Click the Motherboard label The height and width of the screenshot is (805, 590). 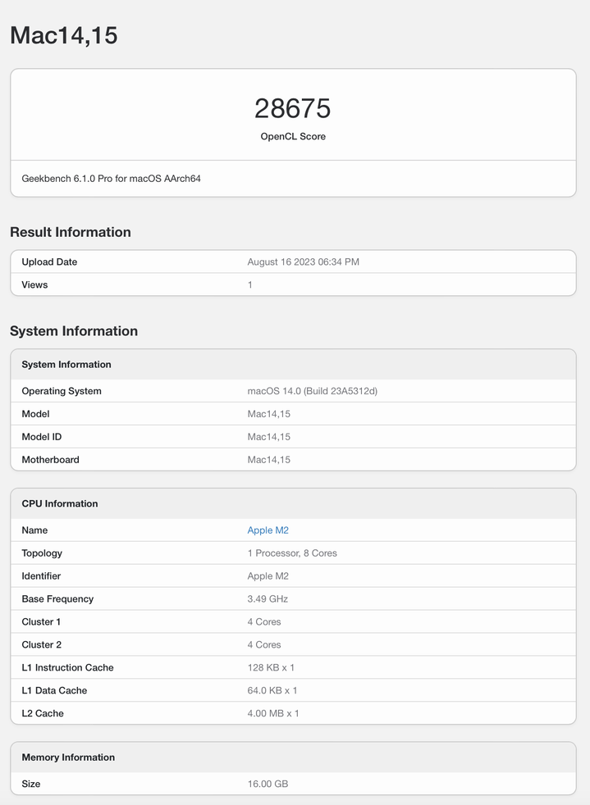click(x=50, y=460)
